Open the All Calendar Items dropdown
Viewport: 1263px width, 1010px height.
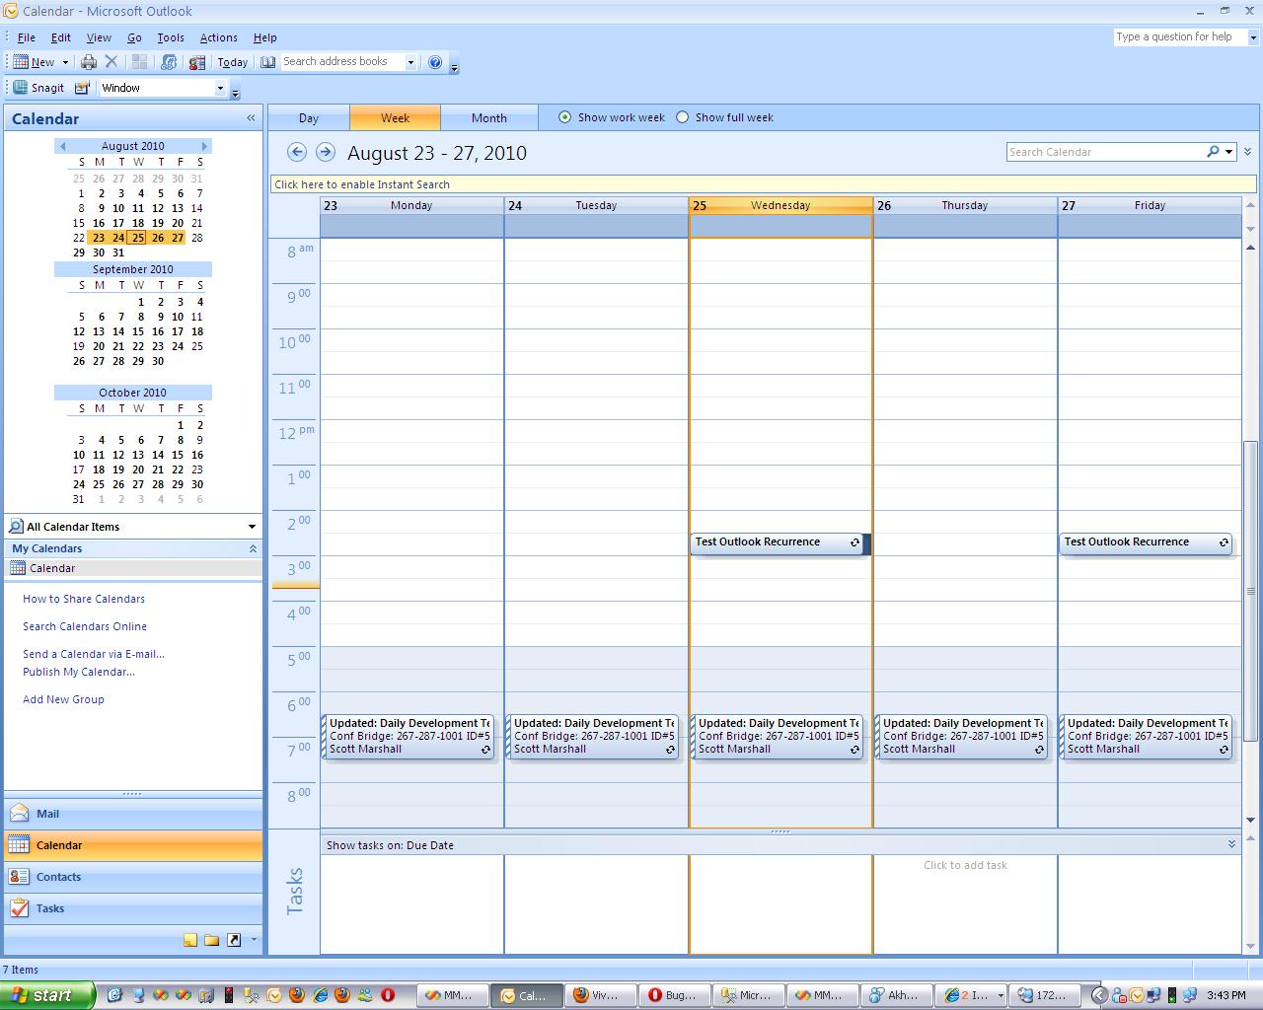click(252, 527)
